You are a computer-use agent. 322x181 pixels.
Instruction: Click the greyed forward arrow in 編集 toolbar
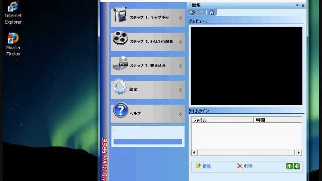202,12
